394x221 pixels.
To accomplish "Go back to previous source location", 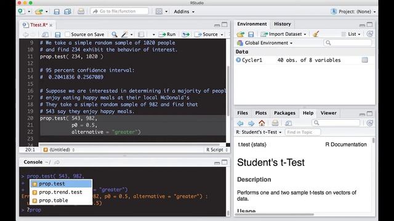I will click(25, 34).
